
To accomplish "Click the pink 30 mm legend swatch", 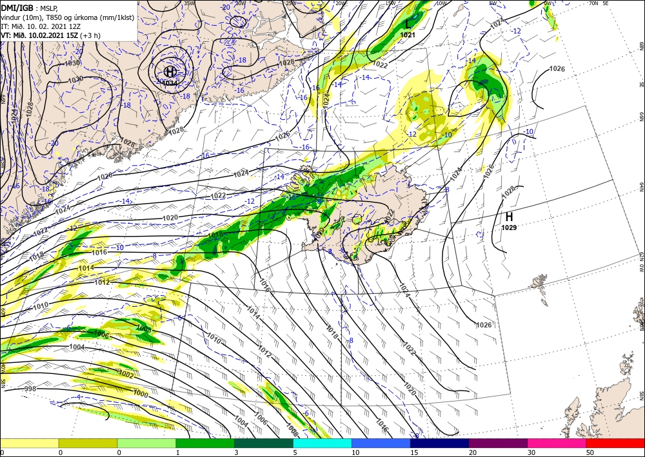I will (557, 443).
